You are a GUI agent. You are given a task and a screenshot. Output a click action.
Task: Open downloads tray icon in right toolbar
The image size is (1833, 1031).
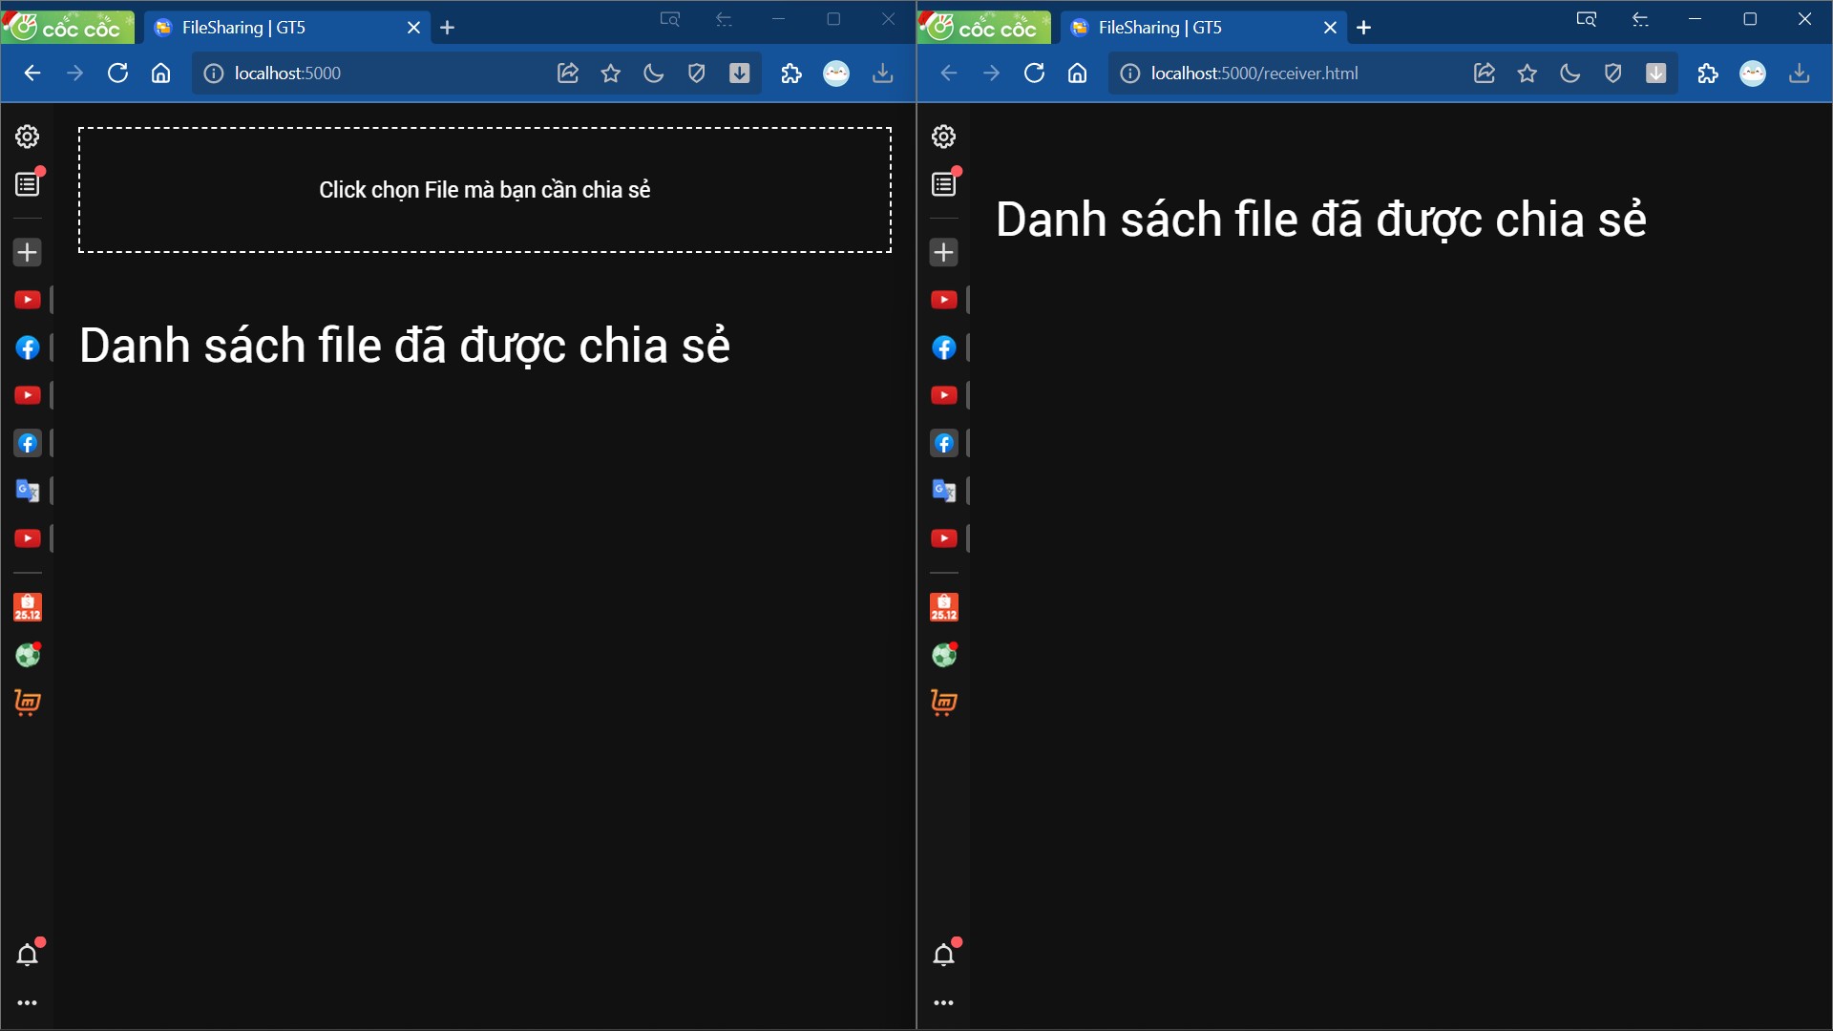point(1800,74)
